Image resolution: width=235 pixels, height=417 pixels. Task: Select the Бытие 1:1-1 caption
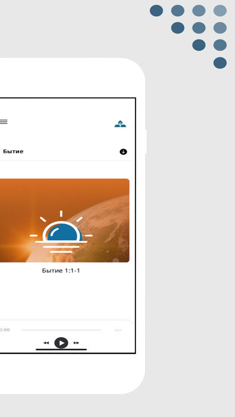(61, 271)
